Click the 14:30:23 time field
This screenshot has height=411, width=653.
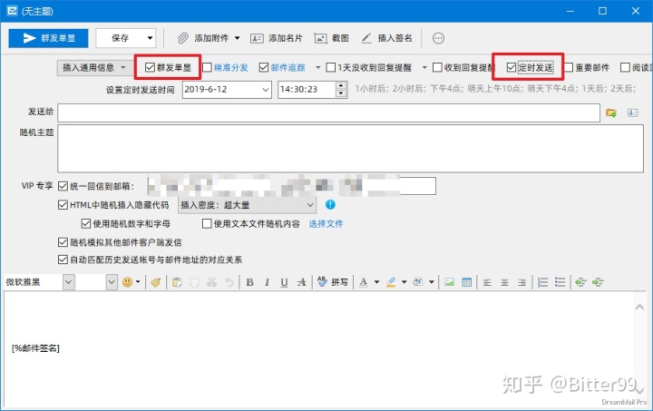click(307, 90)
